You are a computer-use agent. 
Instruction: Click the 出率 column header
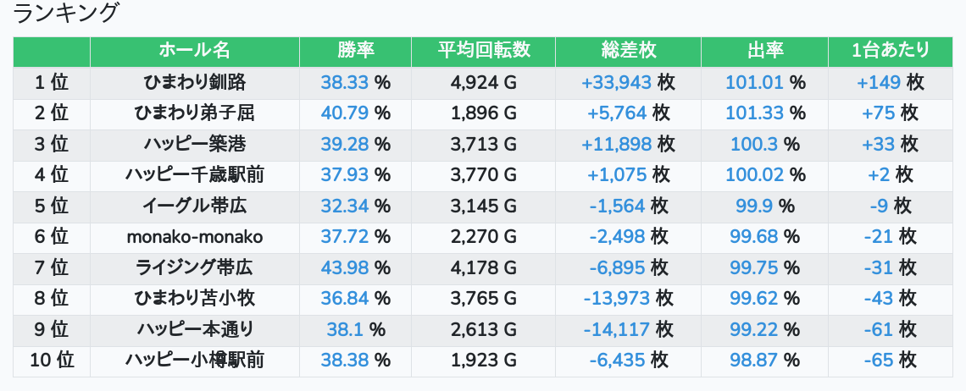pos(764,51)
